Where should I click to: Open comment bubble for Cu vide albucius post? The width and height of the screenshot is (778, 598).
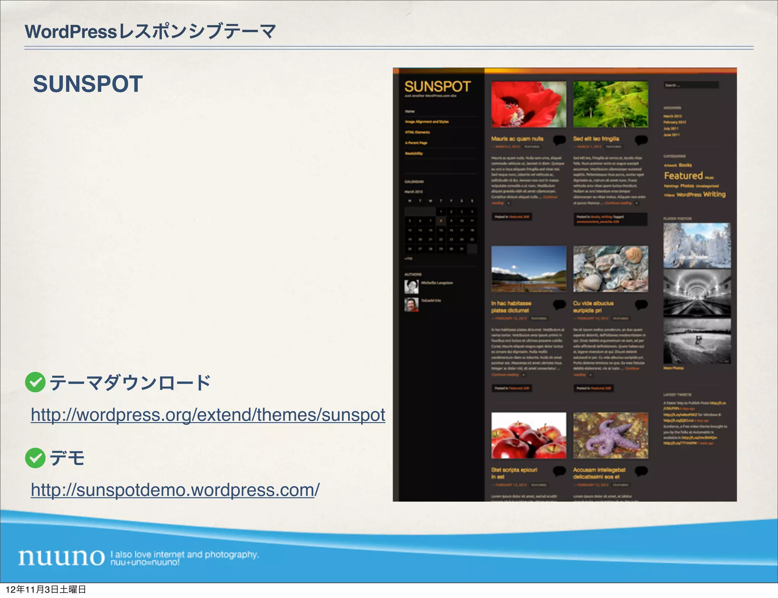pyautogui.click(x=641, y=304)
